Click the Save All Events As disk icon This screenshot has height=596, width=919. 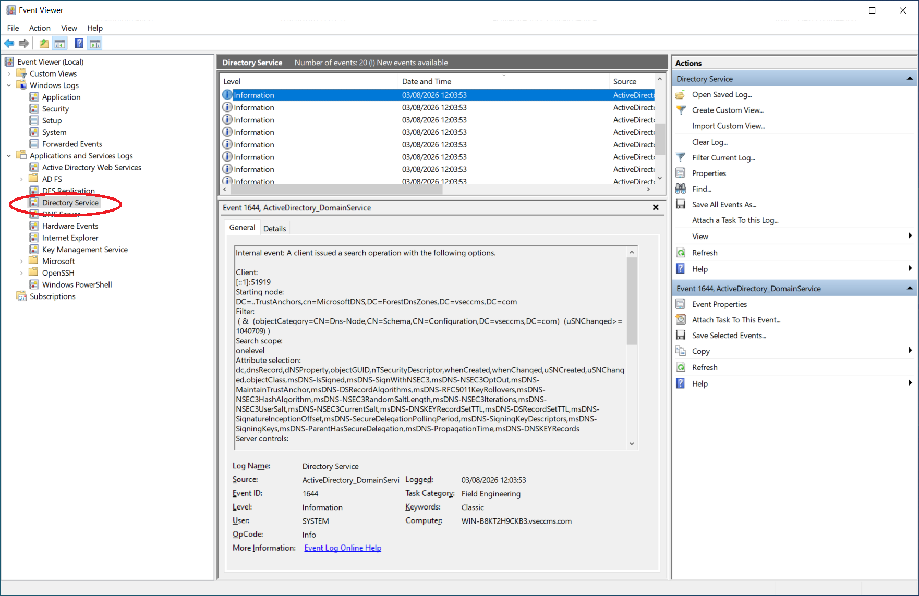click(x=681, y=204)
